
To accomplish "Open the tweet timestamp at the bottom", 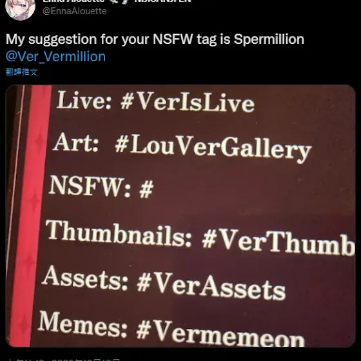I will [x=67, y=360].
